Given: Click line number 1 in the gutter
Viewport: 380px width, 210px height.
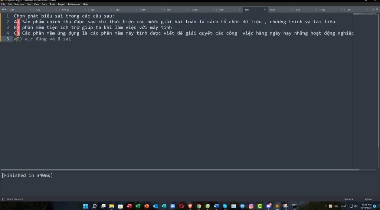Looking at the screenshot, I should [x=8, y=16].
